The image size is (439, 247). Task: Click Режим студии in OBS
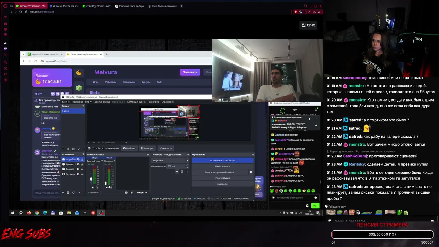coord(223,178)
